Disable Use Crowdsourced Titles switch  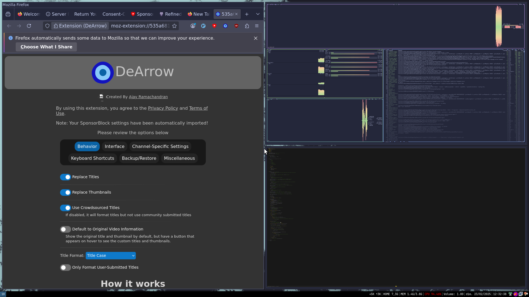pyautogui.click(x=66, y=208)
